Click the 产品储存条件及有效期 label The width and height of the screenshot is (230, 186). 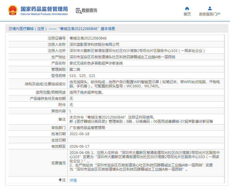click(48, 99)
